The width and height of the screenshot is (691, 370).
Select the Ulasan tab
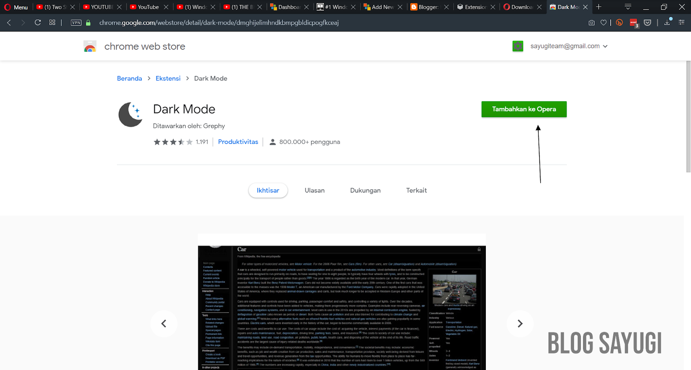314,190
